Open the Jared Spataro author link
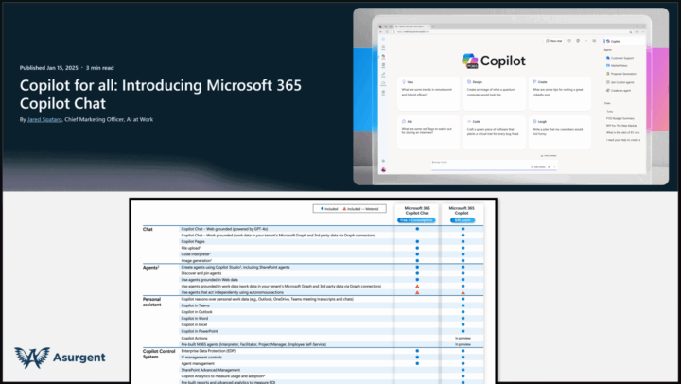681x384 pixels. tap(44, 119)
